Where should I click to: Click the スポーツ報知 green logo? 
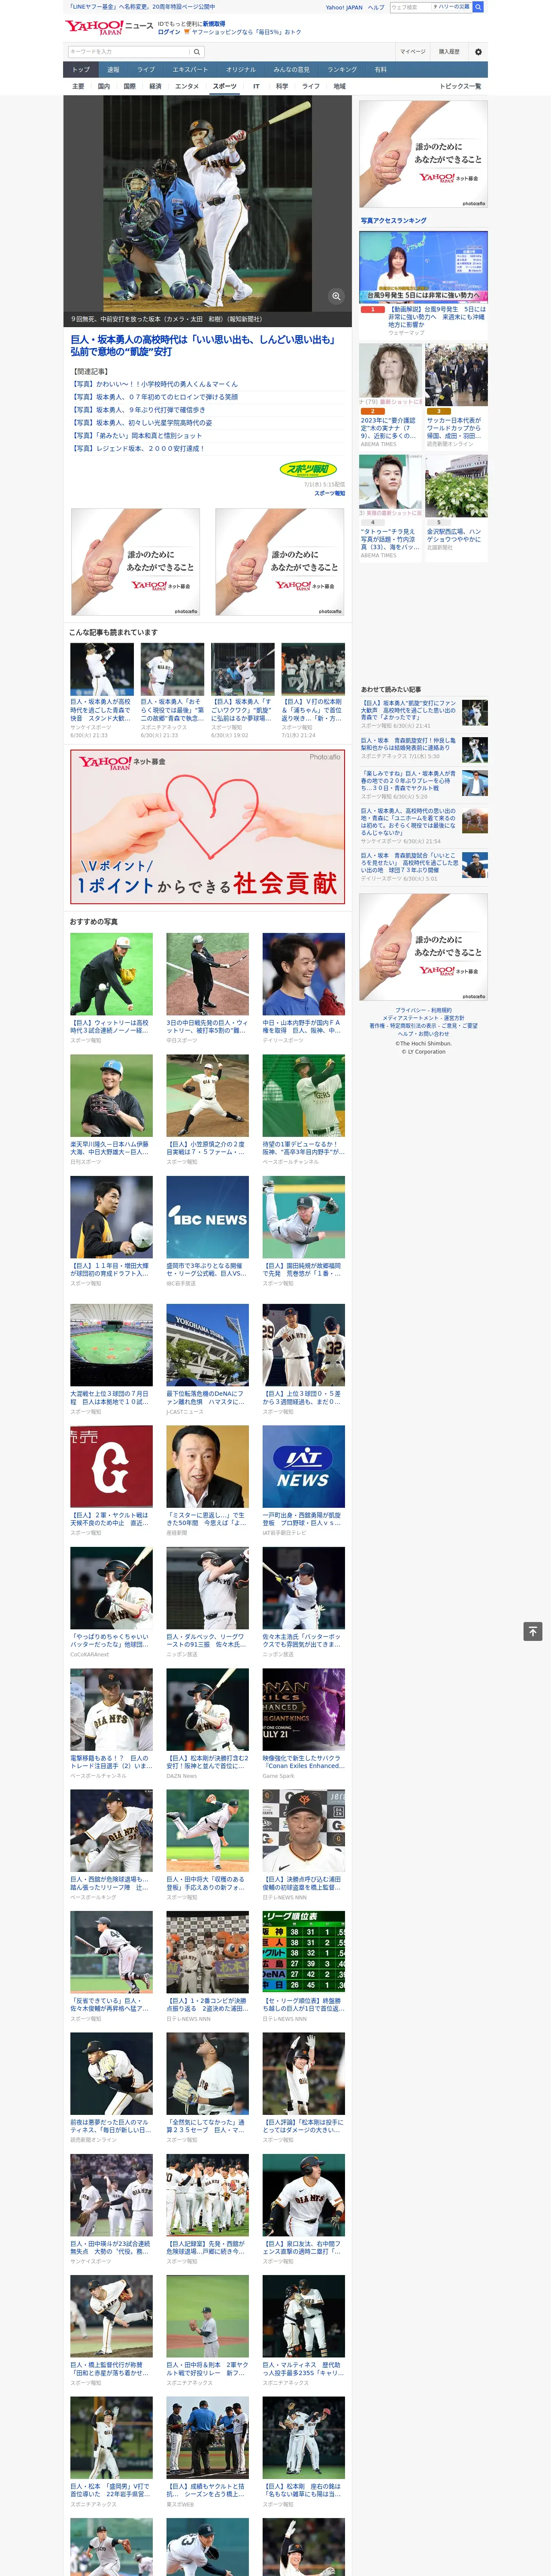(x=308, y=469)
